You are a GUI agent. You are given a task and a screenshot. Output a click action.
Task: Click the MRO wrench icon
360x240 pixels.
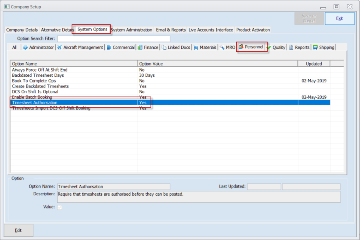point(222,47)
